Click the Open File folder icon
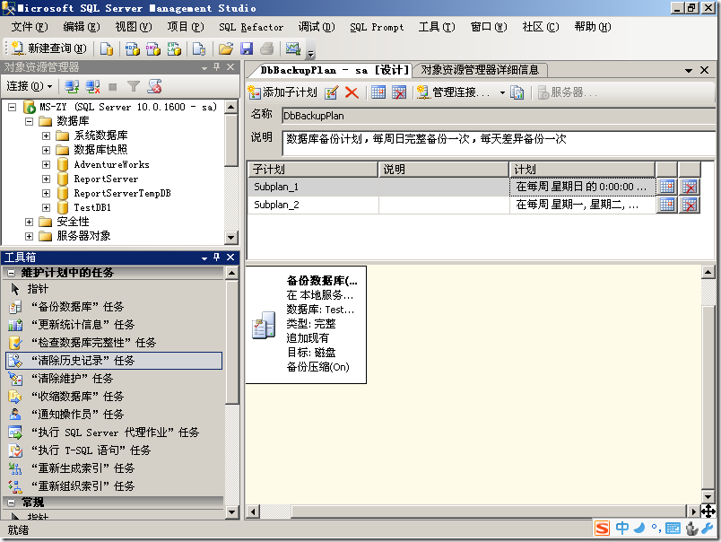 [226, 48]
